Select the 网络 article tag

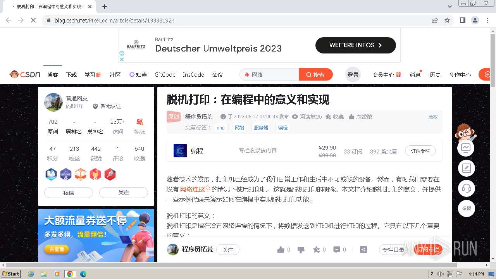point(239,127)
